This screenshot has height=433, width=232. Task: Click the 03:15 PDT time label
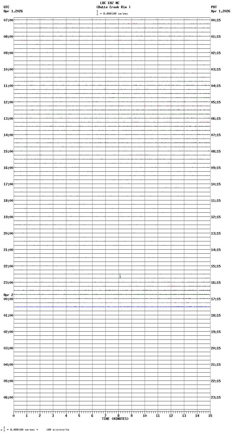tap(216, 69)
